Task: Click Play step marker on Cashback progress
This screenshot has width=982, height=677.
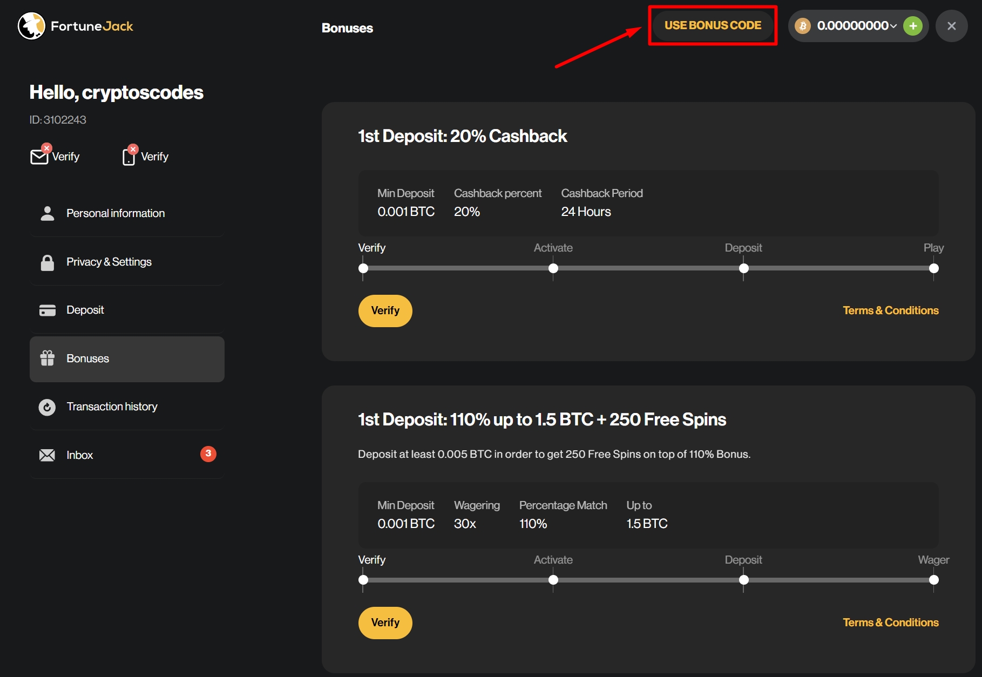Action: [934, 268]
